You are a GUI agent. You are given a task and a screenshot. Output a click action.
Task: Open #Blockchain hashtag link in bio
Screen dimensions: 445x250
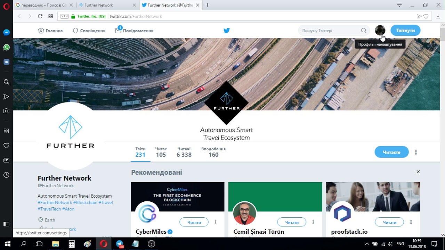pos(85,202)
